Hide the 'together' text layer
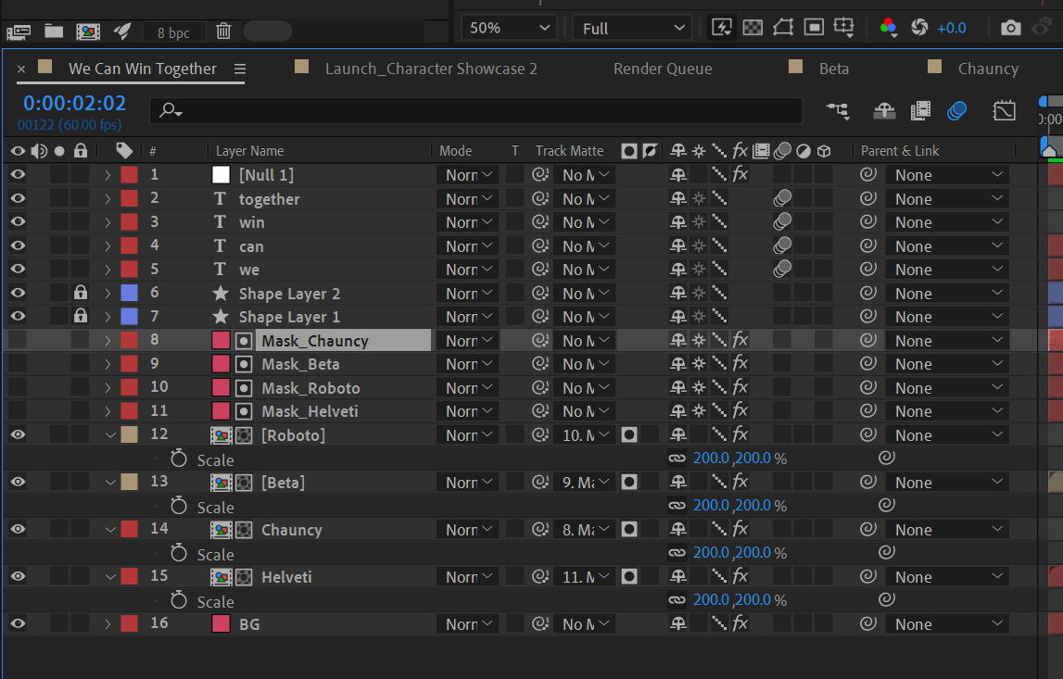Screen dimensions: 1063x679 click(x=17, y=198)
